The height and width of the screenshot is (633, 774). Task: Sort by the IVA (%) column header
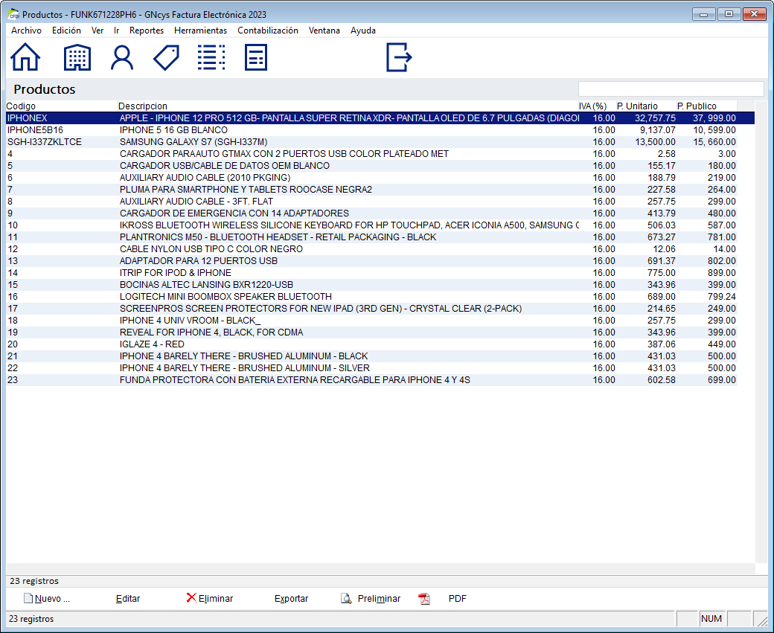(597, 106)
